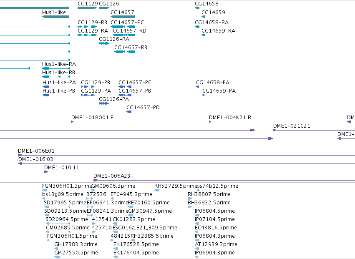Click BAC label DME1-006E01
Viewport: 355px width, 259px height.
36,151
